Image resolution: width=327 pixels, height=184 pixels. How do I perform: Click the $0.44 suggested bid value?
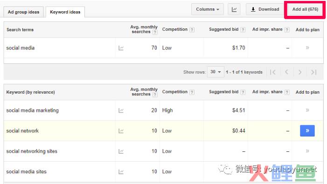click(238, 131)
